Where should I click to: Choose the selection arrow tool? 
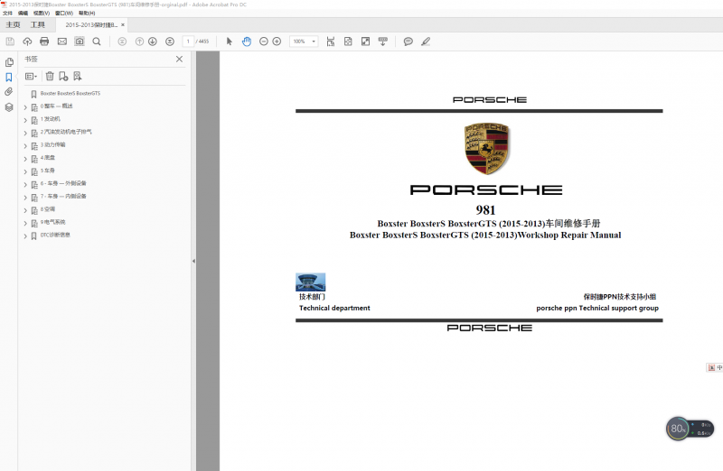pyautogui.click(x=230, y=42)
